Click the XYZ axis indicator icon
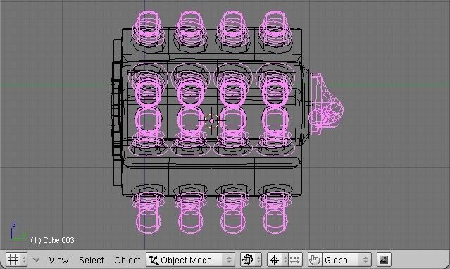This screenshot has height=269, width=450. tap(17, 232)
